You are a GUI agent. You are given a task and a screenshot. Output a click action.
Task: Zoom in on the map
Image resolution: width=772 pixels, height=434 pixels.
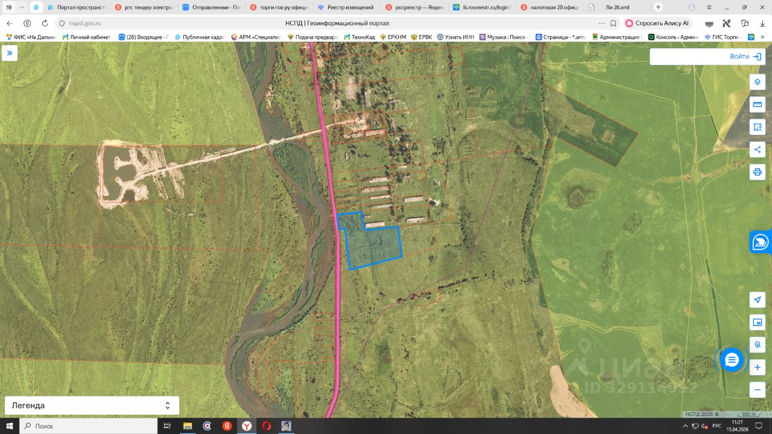click(x=758, y=367)
